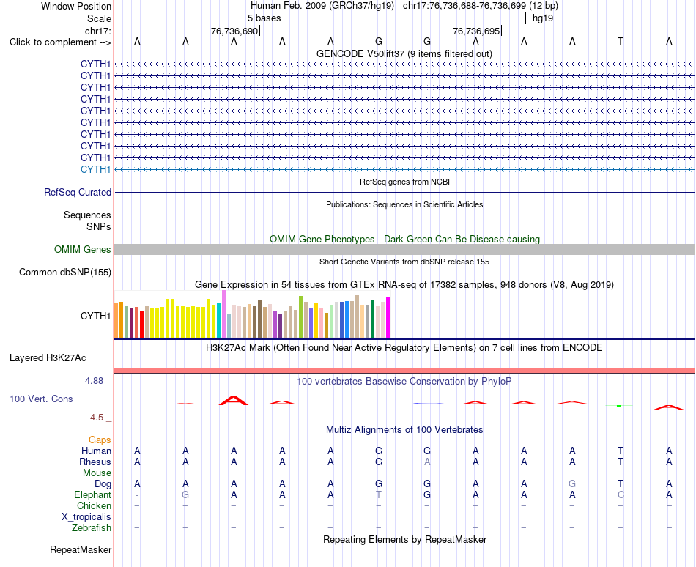Click the C base in the Elephant row
This screenshot has width=696, height=567.
621,494
